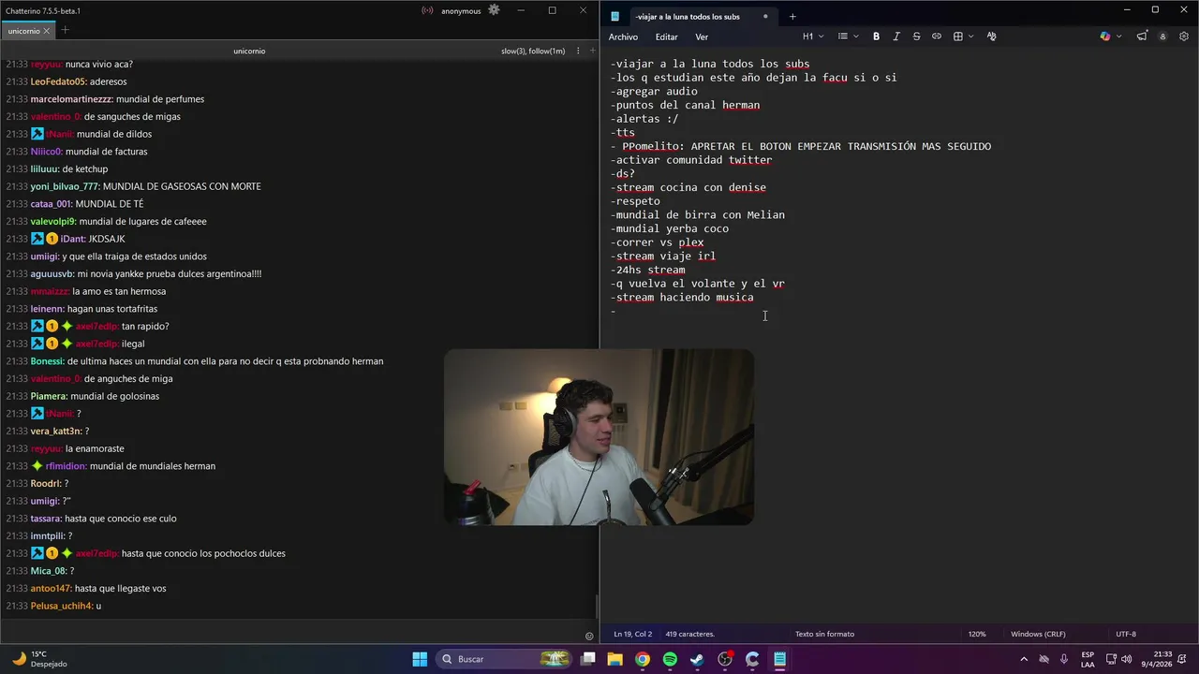Click the 120% zoom level indicator
This screenshot has width=1199, height=674.
tap(977, 634)
